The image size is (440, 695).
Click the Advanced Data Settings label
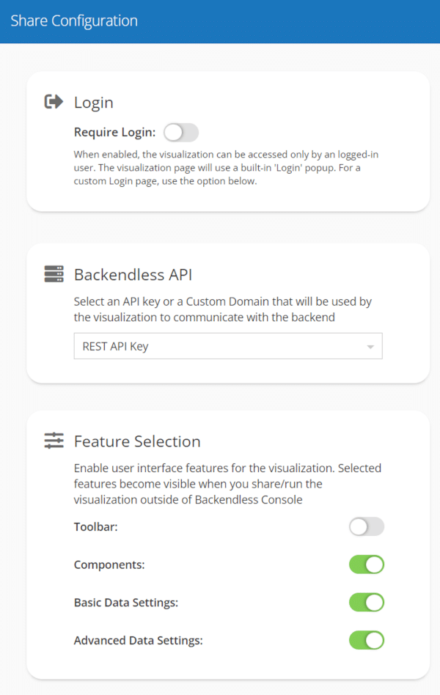point(139,641)
